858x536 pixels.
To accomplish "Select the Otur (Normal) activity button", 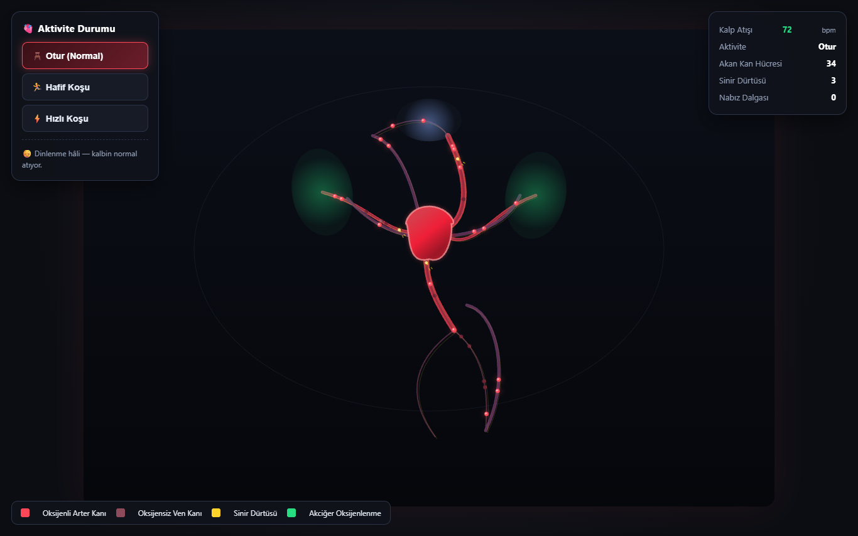I will [85, 56].
